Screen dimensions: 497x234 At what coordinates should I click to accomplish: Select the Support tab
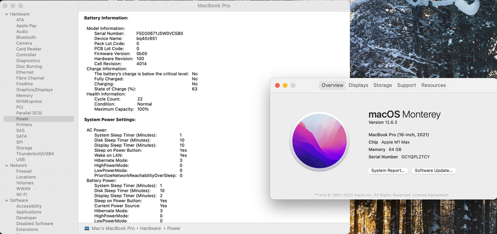pyautogui.click(x=406, y=85)
